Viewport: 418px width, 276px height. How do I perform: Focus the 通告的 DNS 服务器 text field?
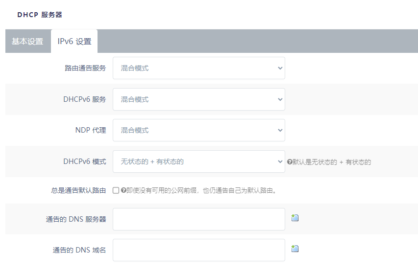pyautogui.click(x=198, y=219)
